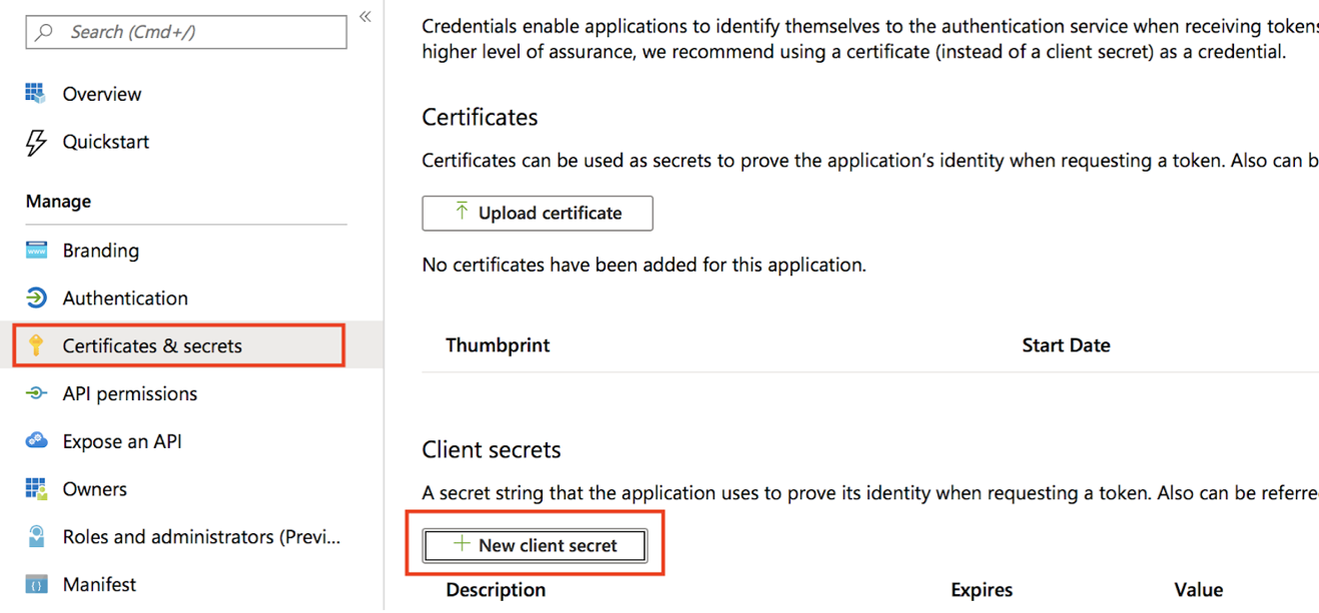Viewport: 1319px width, 613px height.
Task: Click the Overview grid icon
Action: click(x=36, y=94)
